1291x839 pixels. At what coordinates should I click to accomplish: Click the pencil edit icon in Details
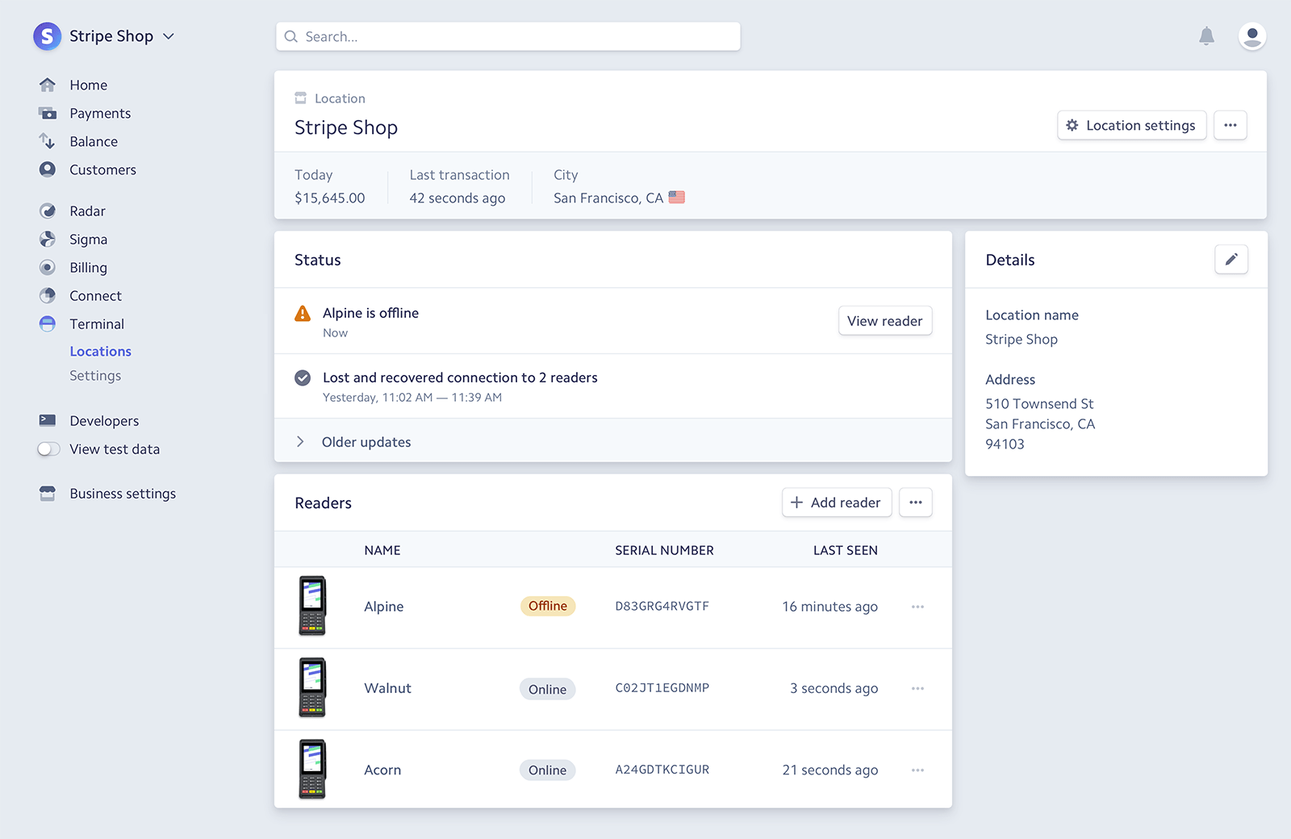click(x=1231, y=260)
